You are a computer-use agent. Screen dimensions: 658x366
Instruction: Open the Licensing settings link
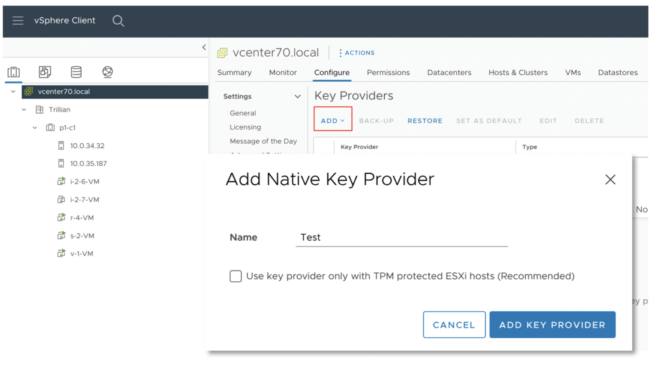pos(245,127)
